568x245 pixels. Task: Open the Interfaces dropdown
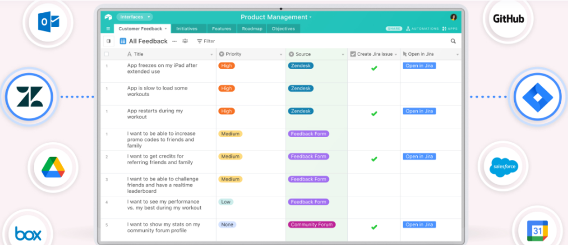pos(135,17)
